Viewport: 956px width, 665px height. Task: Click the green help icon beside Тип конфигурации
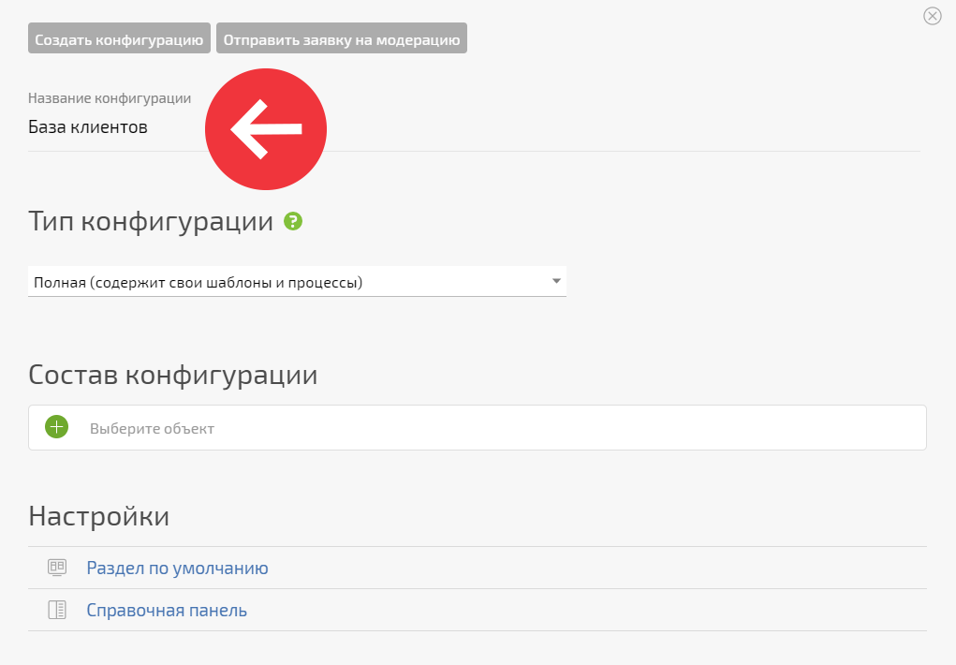coord(293,221)
